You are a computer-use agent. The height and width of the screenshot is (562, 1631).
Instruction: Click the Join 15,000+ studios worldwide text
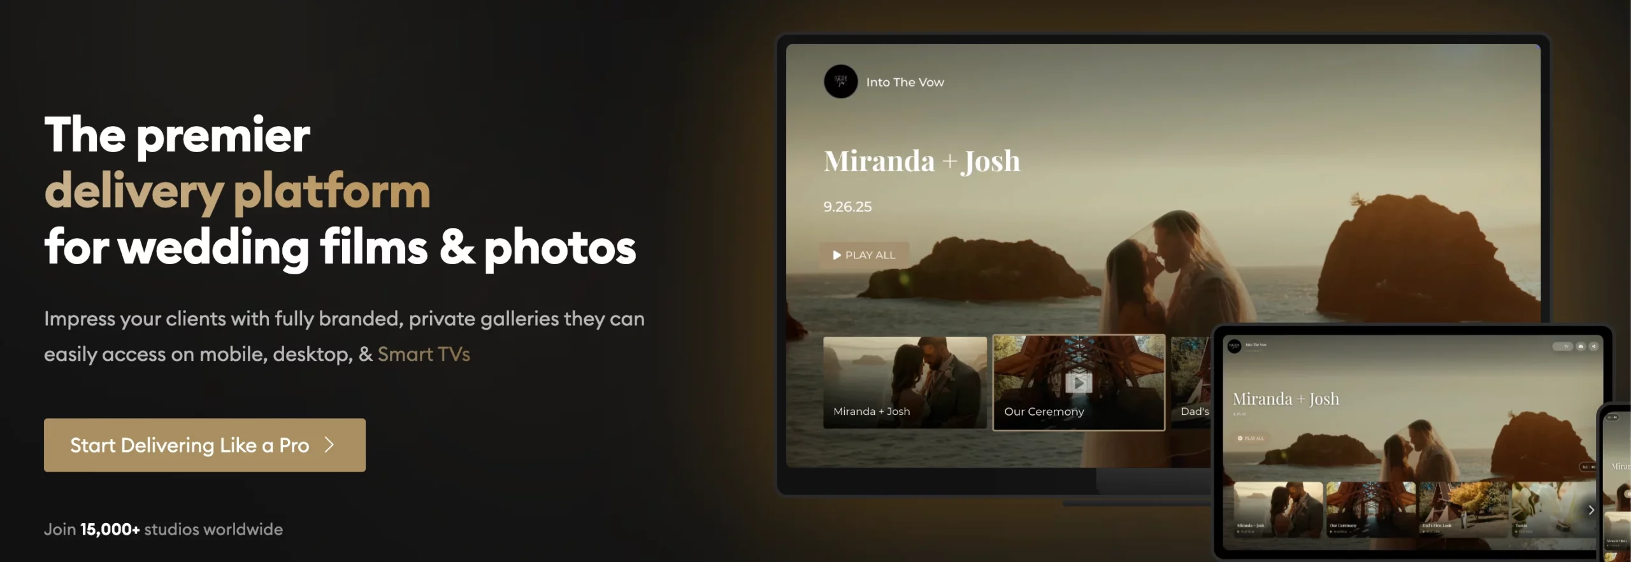[x=163, y=529]
